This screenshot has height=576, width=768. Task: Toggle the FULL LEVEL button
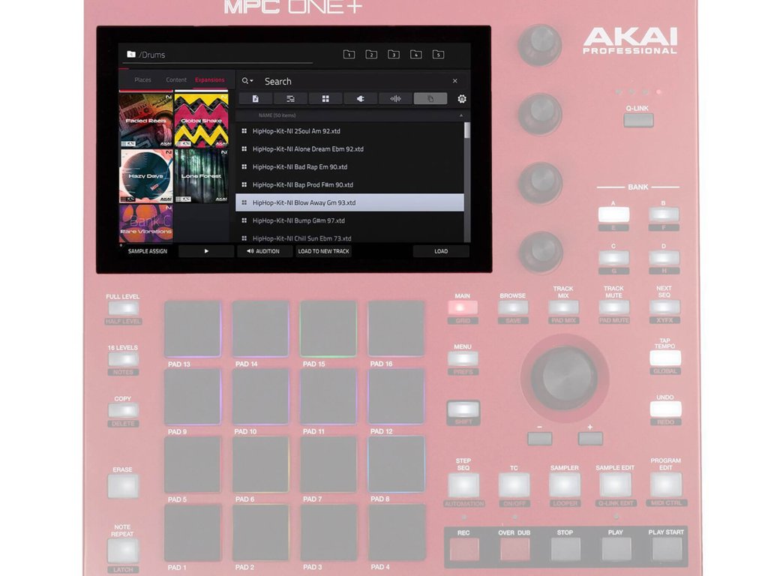click(123, 308)
